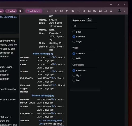The width and height of the screenshot is (132, 126).
Task: Open Chrome three-dot menu
Action: point(125,11)
